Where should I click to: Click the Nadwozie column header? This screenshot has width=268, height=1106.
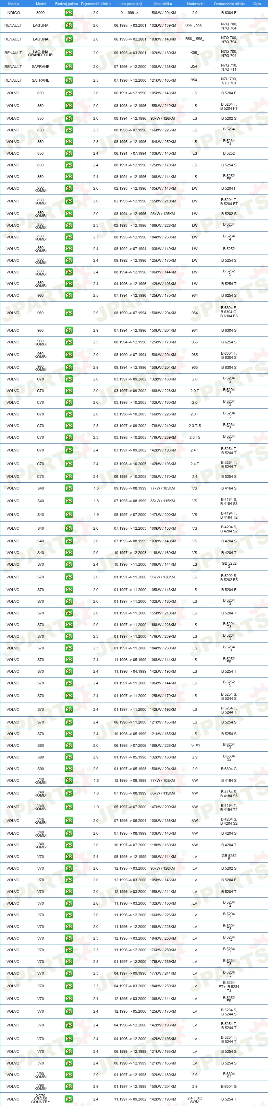tap(195, 4)
